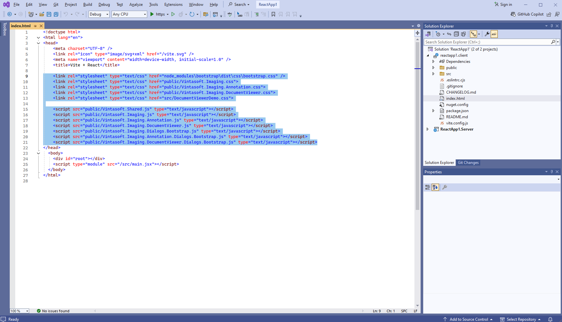Open the File menu
The image size is (562, 322).
(x=17, y=5)
